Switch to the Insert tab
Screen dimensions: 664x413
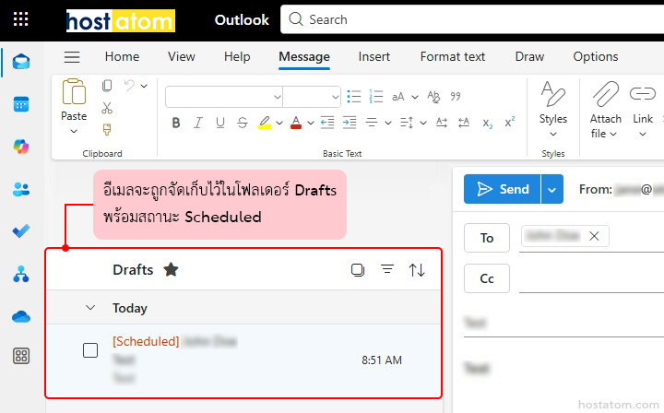tap(373, 57)
